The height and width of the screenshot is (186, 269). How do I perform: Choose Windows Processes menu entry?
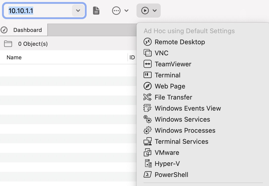pos(185,130)
